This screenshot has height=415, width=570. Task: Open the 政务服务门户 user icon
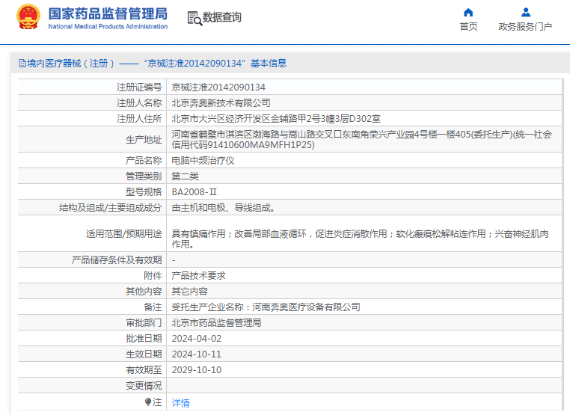pos(526,13)
